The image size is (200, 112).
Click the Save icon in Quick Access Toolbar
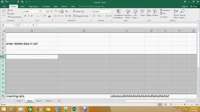tap(2, 2)
